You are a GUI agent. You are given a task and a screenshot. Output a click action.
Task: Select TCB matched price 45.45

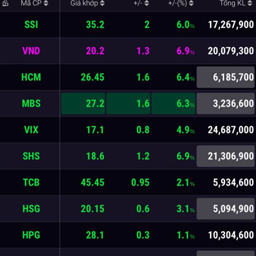pos(93,182)
